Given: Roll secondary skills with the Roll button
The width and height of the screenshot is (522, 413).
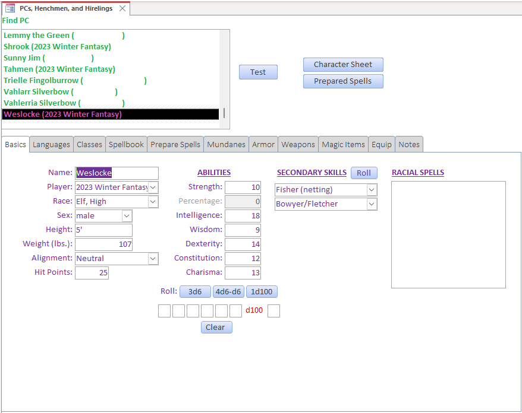Looking at the screenshot, I should point(364,173).
